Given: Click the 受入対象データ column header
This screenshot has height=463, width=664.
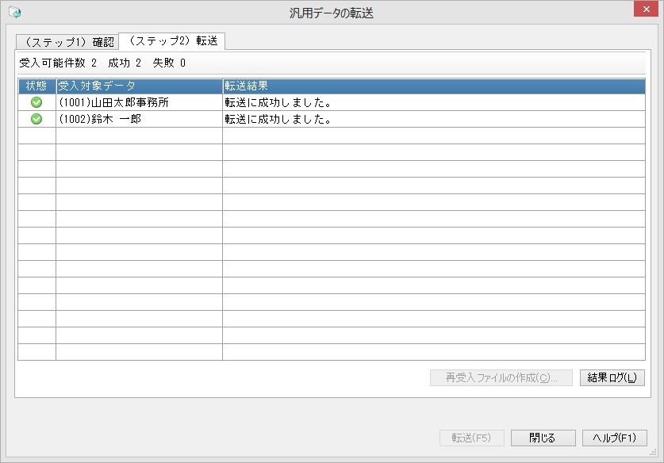Looking at the screenshot, I should [140, 86].
